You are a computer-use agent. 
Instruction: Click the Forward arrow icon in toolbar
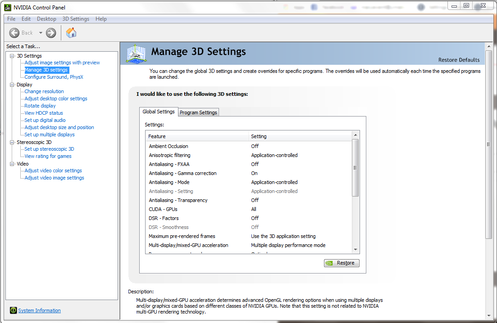[51, 33]
